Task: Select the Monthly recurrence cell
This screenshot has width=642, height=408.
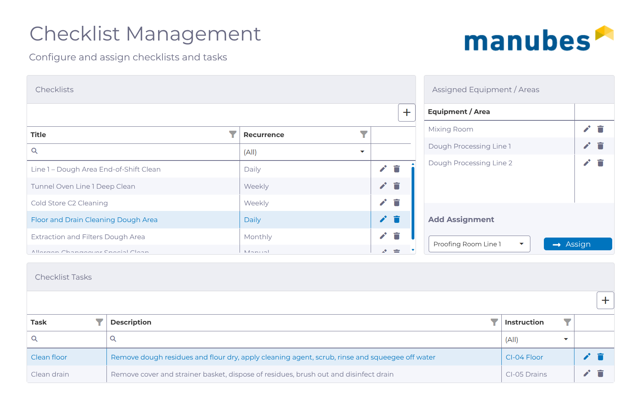Action: [305, 237]
